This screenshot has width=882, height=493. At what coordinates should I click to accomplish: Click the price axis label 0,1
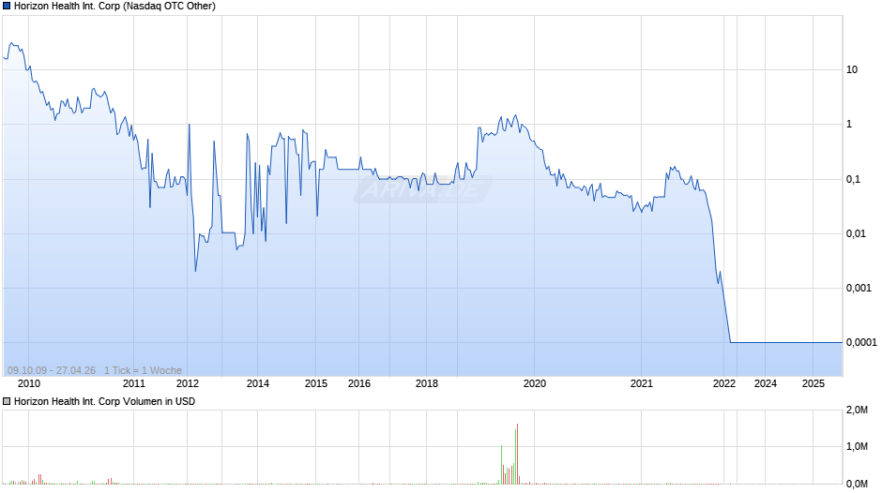pyautogui.click(x=853, y=179)
